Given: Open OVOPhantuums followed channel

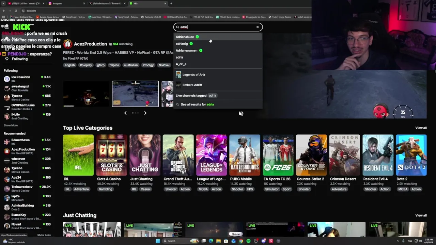Looking at the screenshot, I should [x=27, y=107].
